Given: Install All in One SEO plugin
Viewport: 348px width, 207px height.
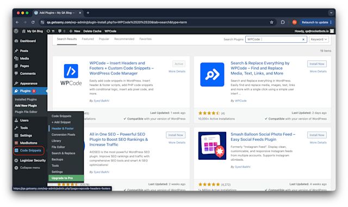Looking at the screenshot, I should coord(176,135).
